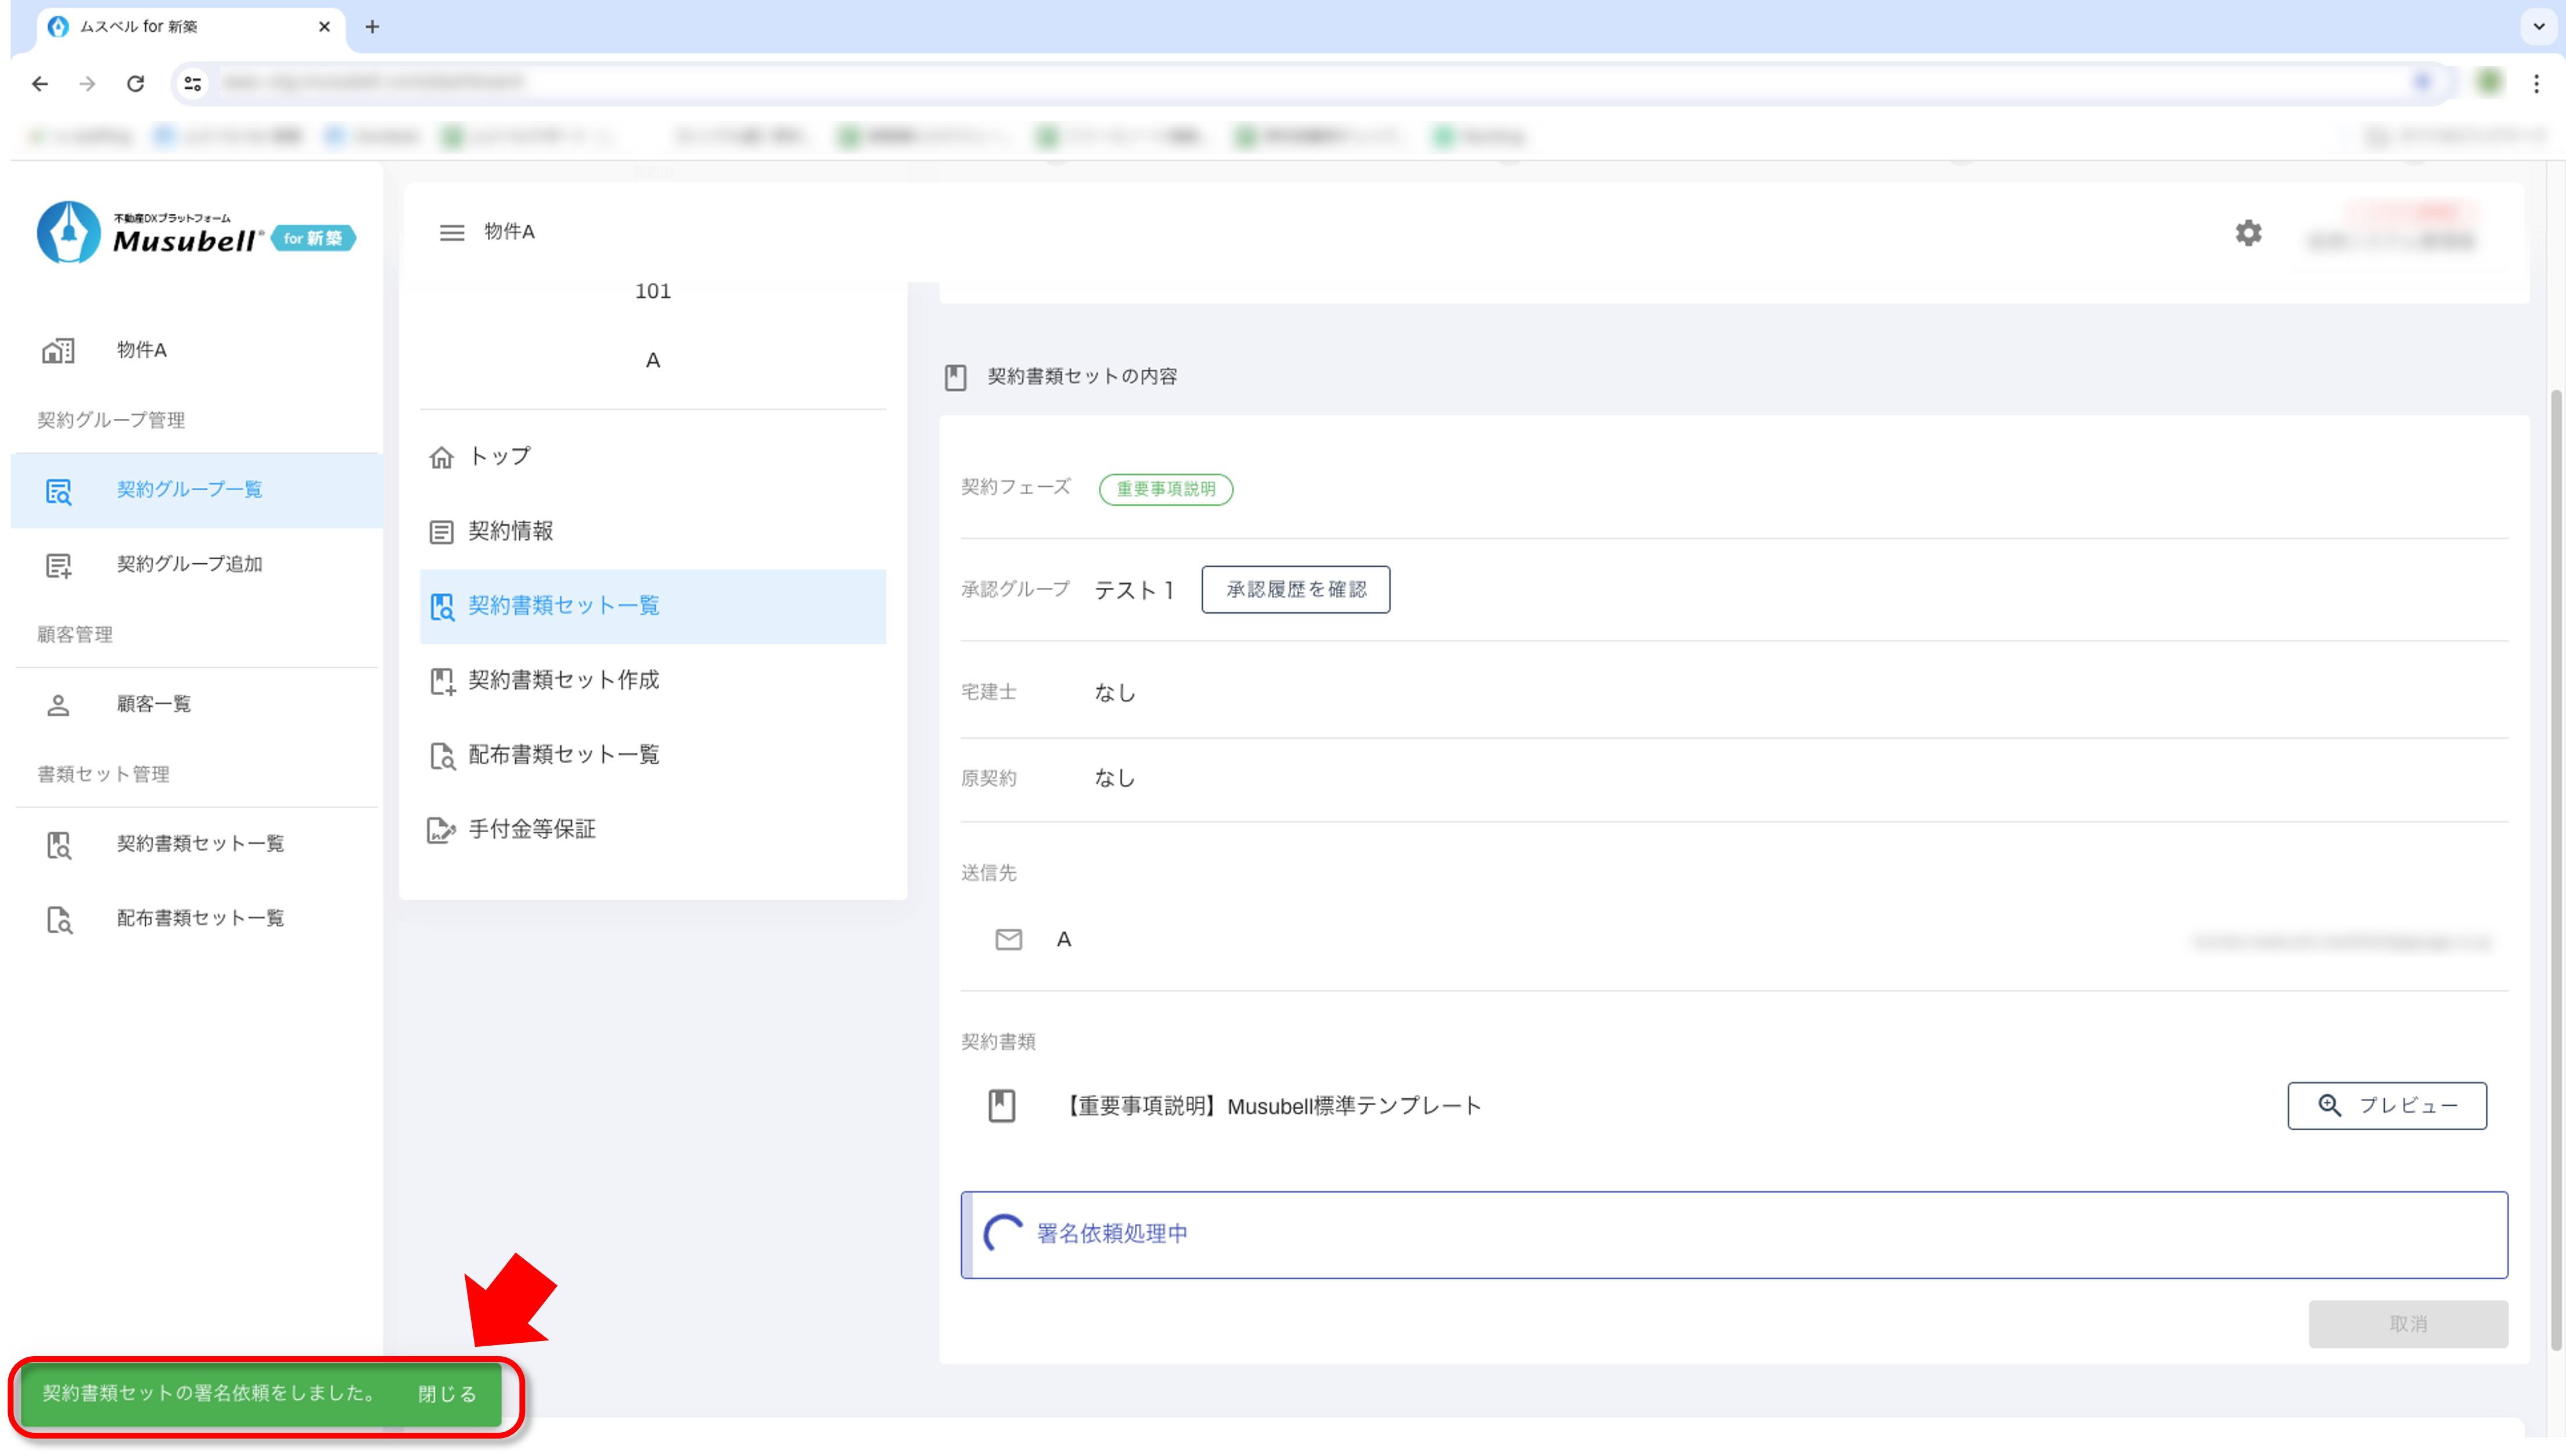Click the document icon beside Musubell標準テンプレート

[1001, 1105]
